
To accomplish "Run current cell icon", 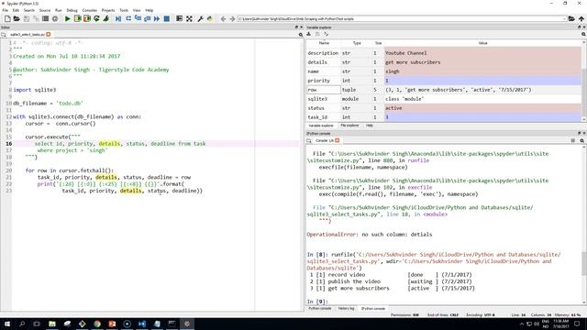I will 77,18.
